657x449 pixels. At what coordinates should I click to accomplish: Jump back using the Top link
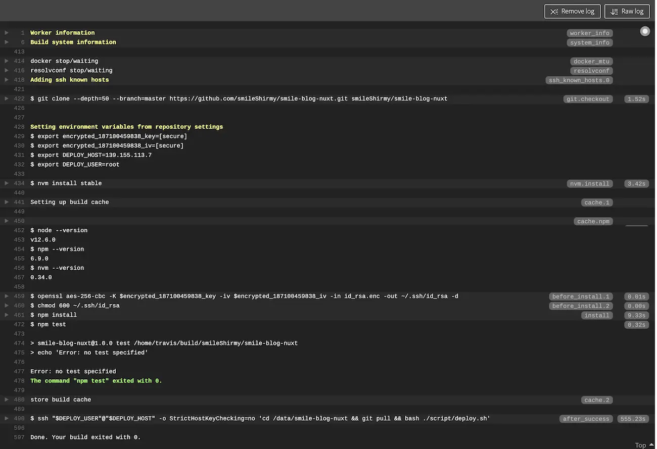pyautogui.click(x=644, y=445)
